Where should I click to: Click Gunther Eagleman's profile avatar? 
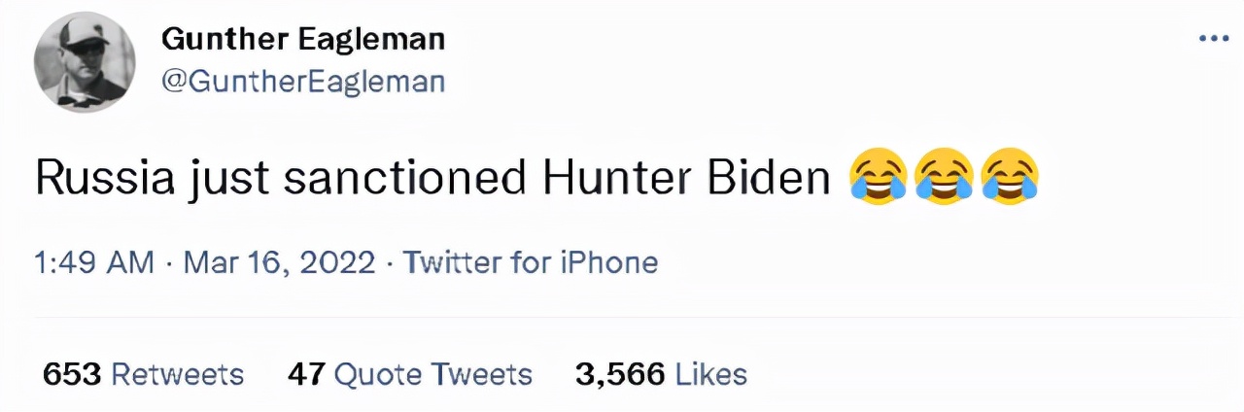click(85, 62)
